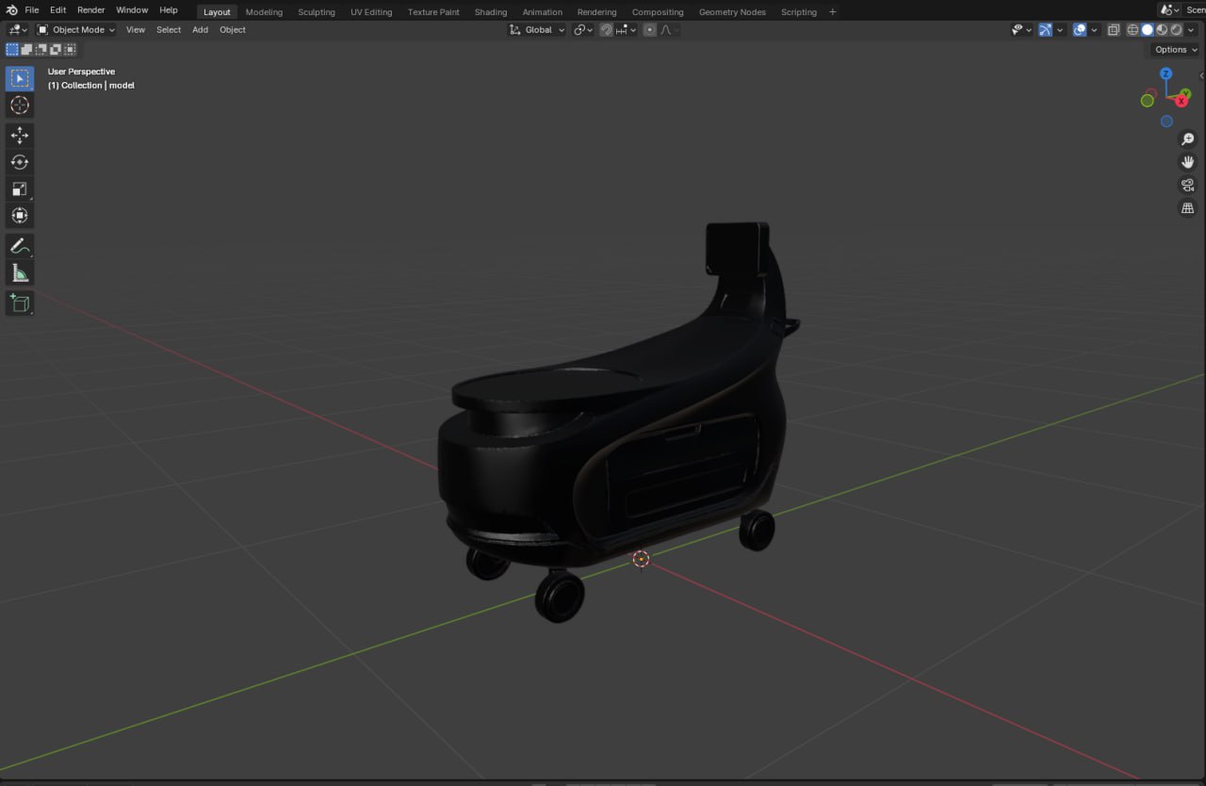Open shading options dropdown arrow

pyautogui.click(x=1191, y=29)
